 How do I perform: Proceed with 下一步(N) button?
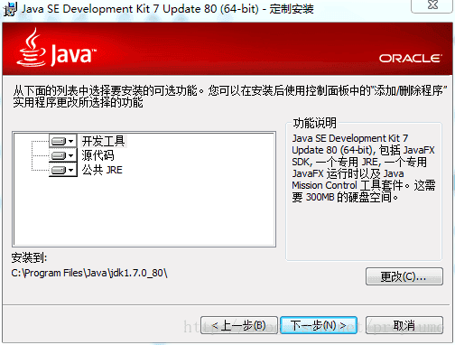click(319, 325)
